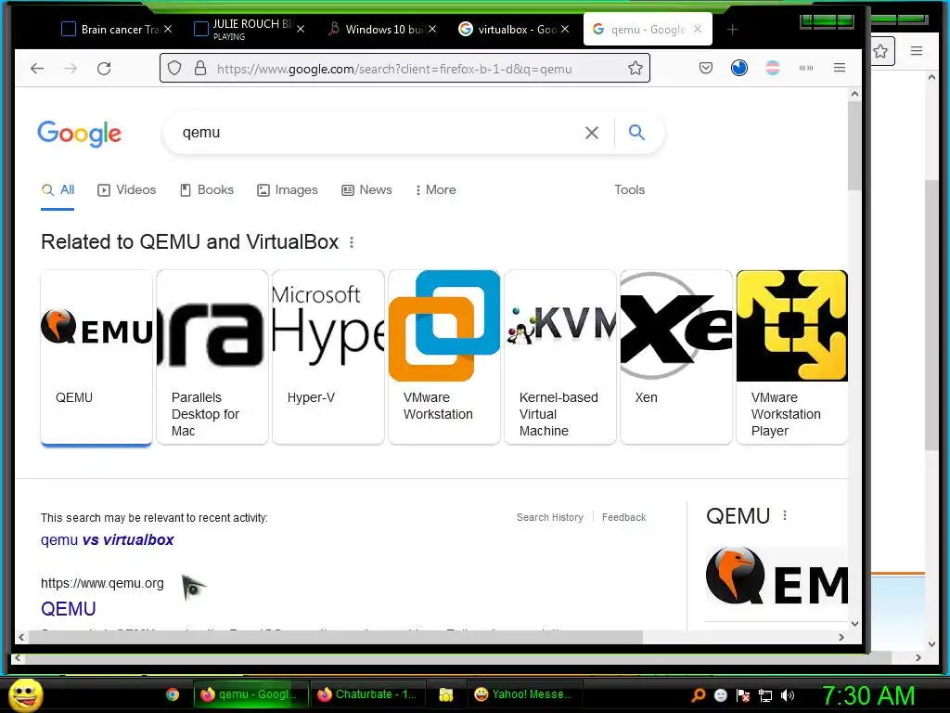Open the QEMU result title link

(69, 609)
